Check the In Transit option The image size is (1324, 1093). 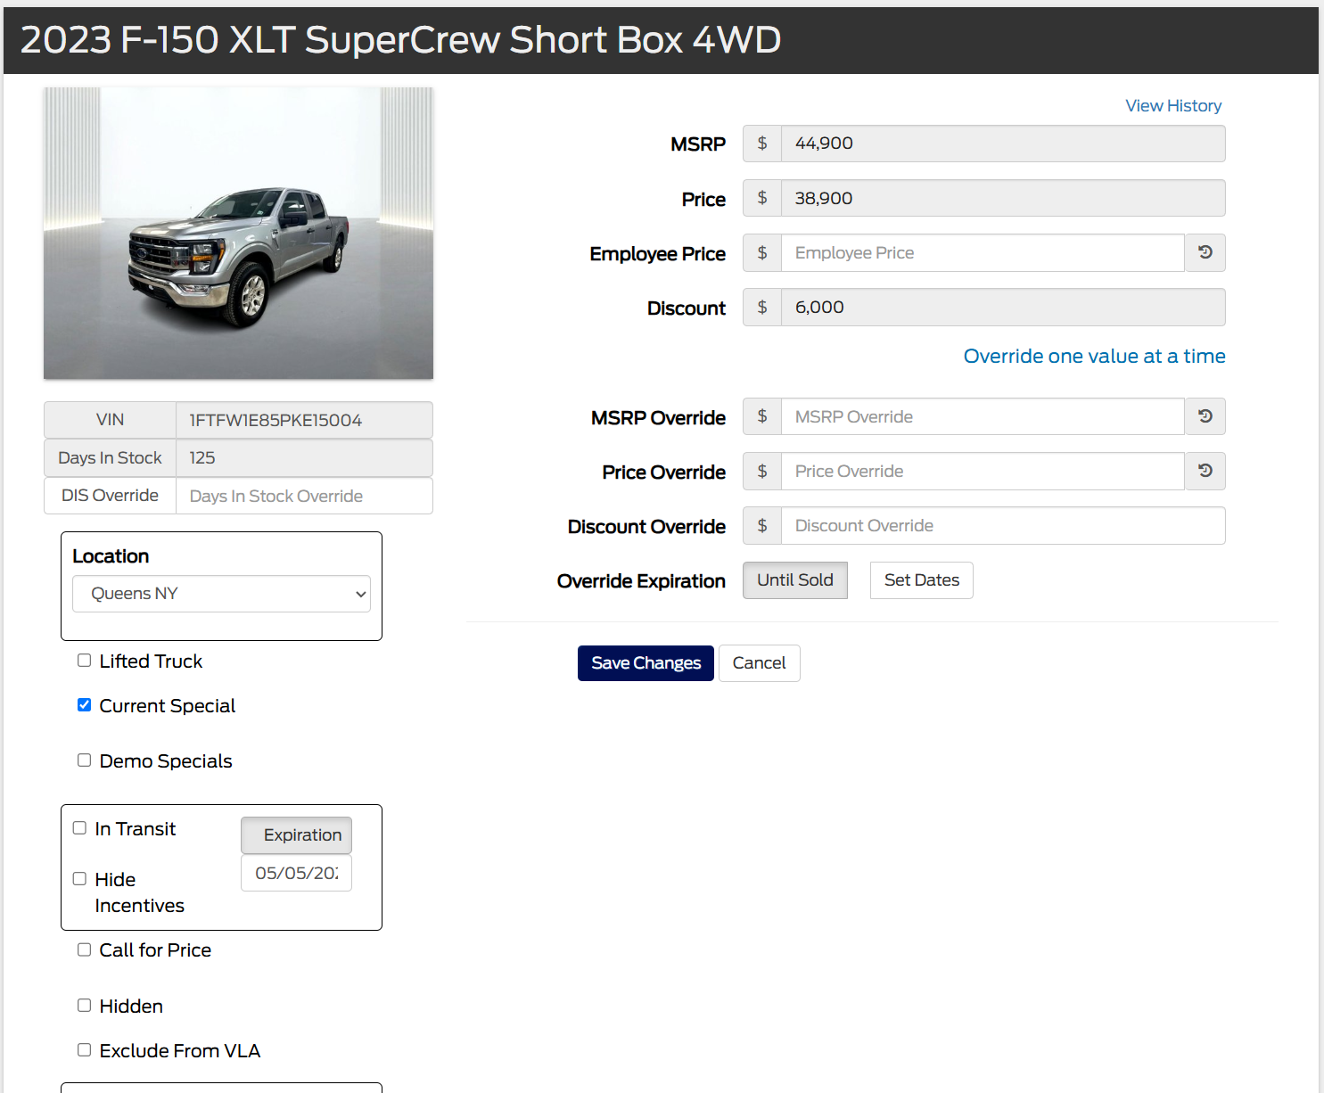[x=79, y=828]
